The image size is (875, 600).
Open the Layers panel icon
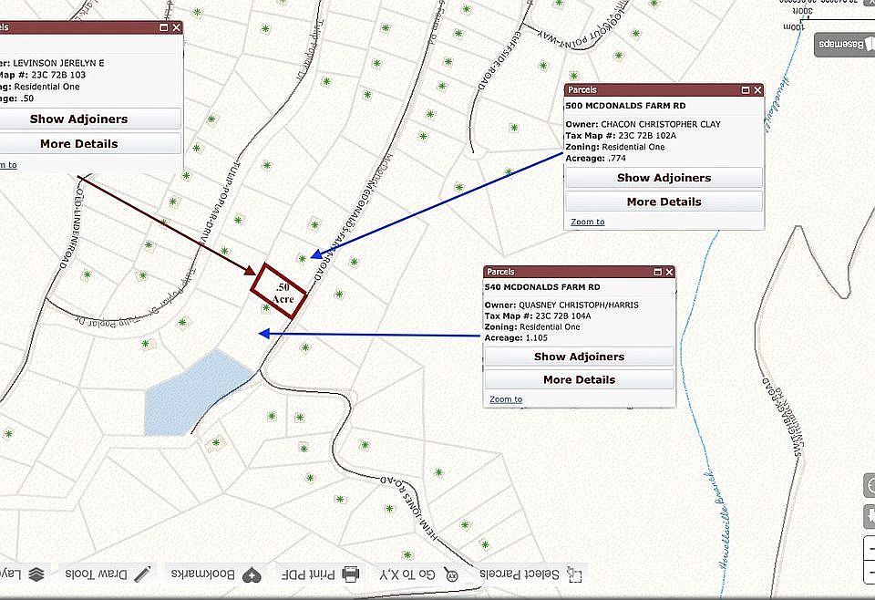tap(36, 574)
